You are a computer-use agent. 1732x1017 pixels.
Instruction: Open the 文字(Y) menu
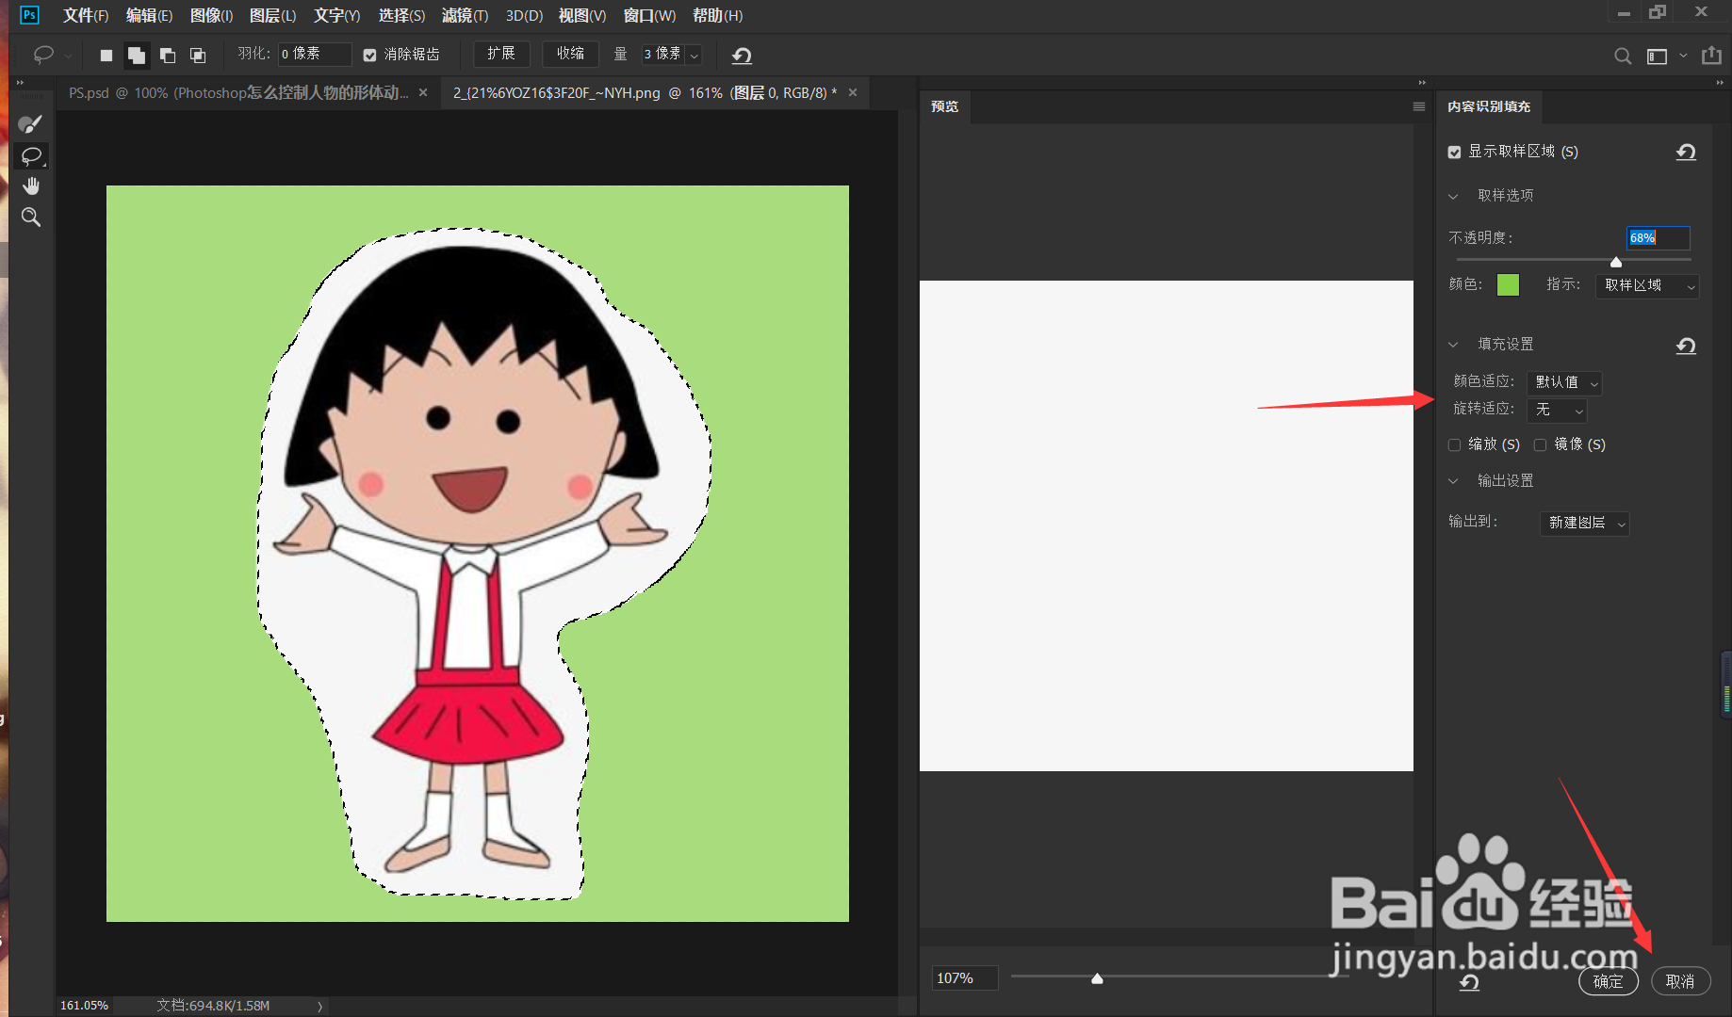pos(337,16)
